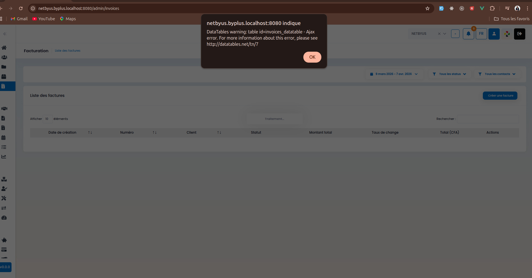
Task: Click the piggy bank icon in sidebar
Action: [4, 240]
